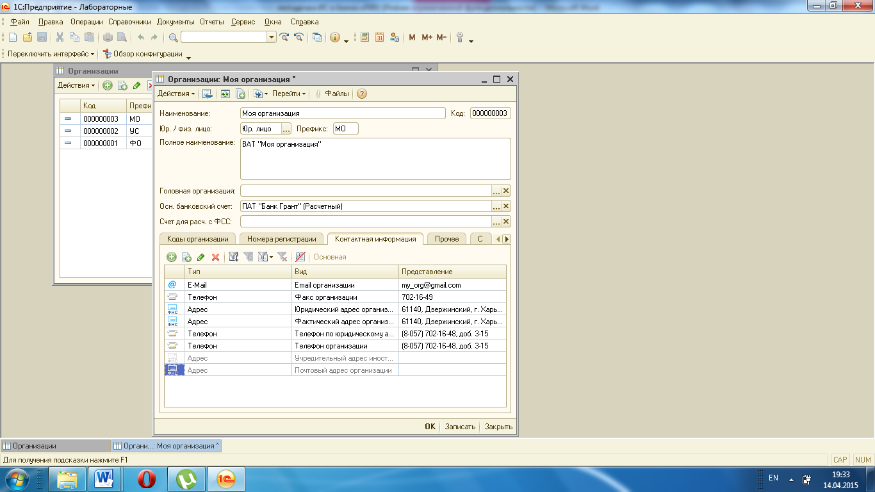Open the Help info icon
The image size is (875, 492).
pyautogui.click(x=334, y=37)
